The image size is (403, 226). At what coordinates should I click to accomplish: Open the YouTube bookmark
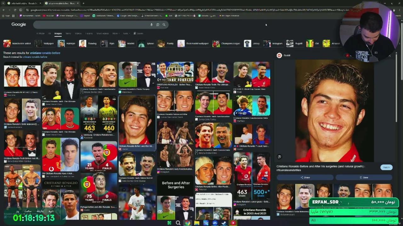[x=49, y=16]
